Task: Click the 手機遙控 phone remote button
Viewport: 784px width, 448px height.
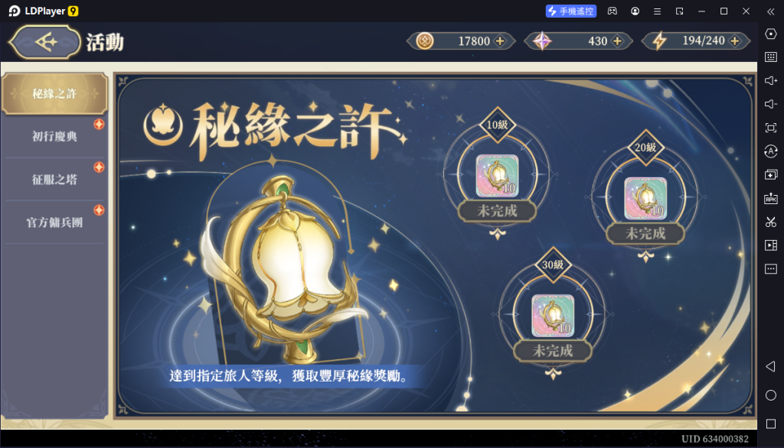Action: 571,11
